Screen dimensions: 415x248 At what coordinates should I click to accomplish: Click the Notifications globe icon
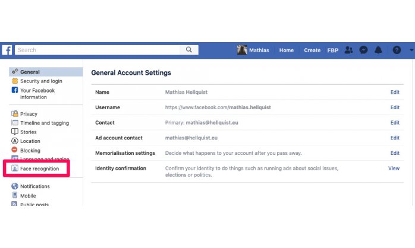coord(15,186)
